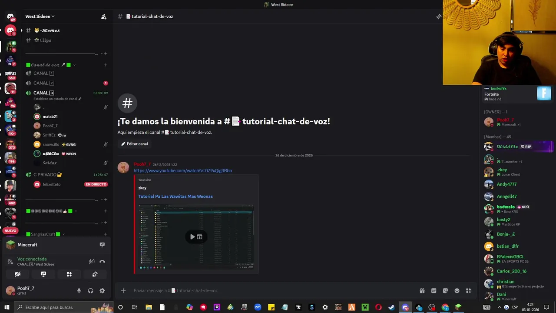Play the embedded YouTube video

(x=192, y=237)
